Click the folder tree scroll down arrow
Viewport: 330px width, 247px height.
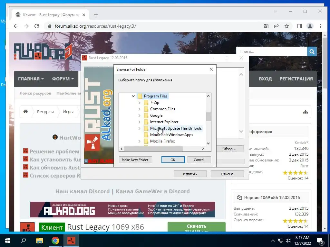[209, 143]
